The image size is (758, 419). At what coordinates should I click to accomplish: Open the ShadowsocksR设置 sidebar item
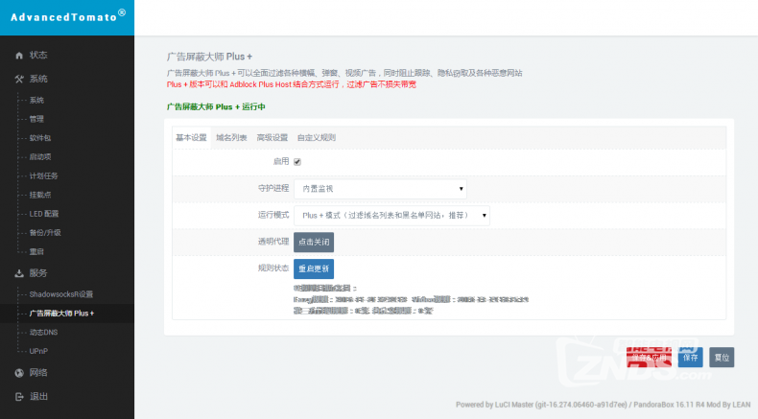click(x=60, y=294)
